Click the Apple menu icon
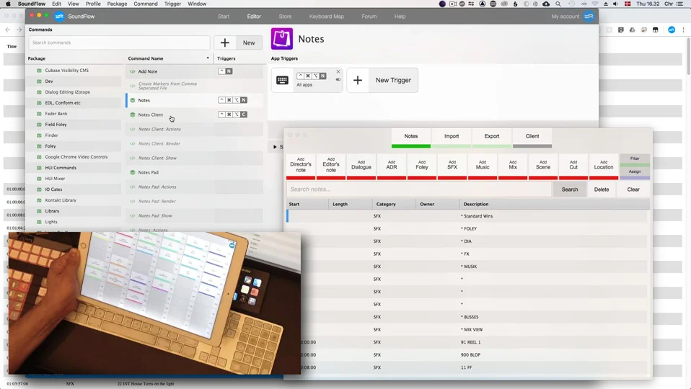Viewport: 691px width, 389px height. [7, 4]
